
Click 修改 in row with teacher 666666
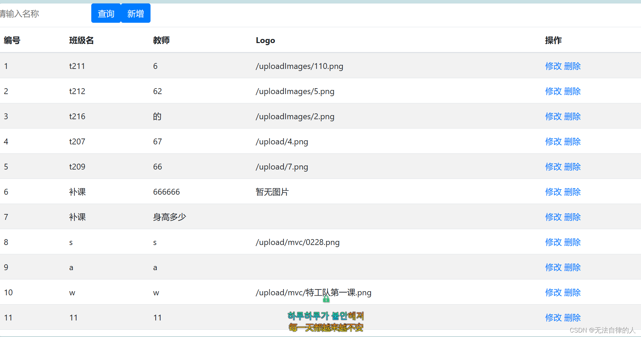pos(554,192)
